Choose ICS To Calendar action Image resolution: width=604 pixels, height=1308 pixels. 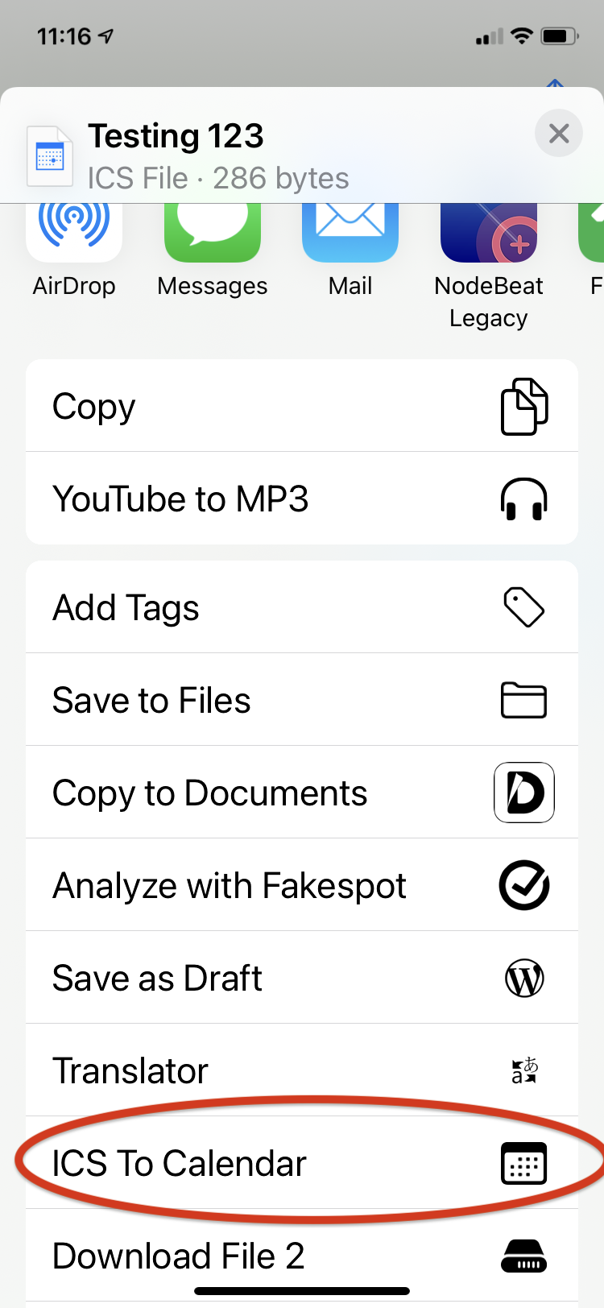click(302, 1163)
